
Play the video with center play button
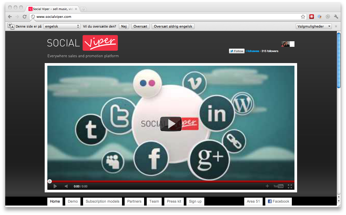(x=171, y=124)
